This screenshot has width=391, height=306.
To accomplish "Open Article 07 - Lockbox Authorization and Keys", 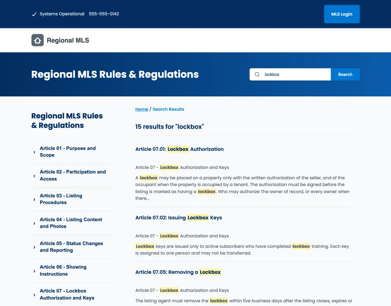I will point(67,294).
